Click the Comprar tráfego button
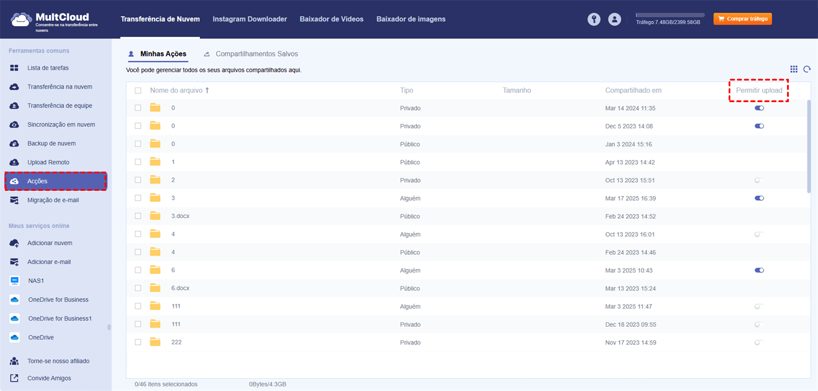The width and height of the screenshot is (818, 391). [x=743, y=19]
